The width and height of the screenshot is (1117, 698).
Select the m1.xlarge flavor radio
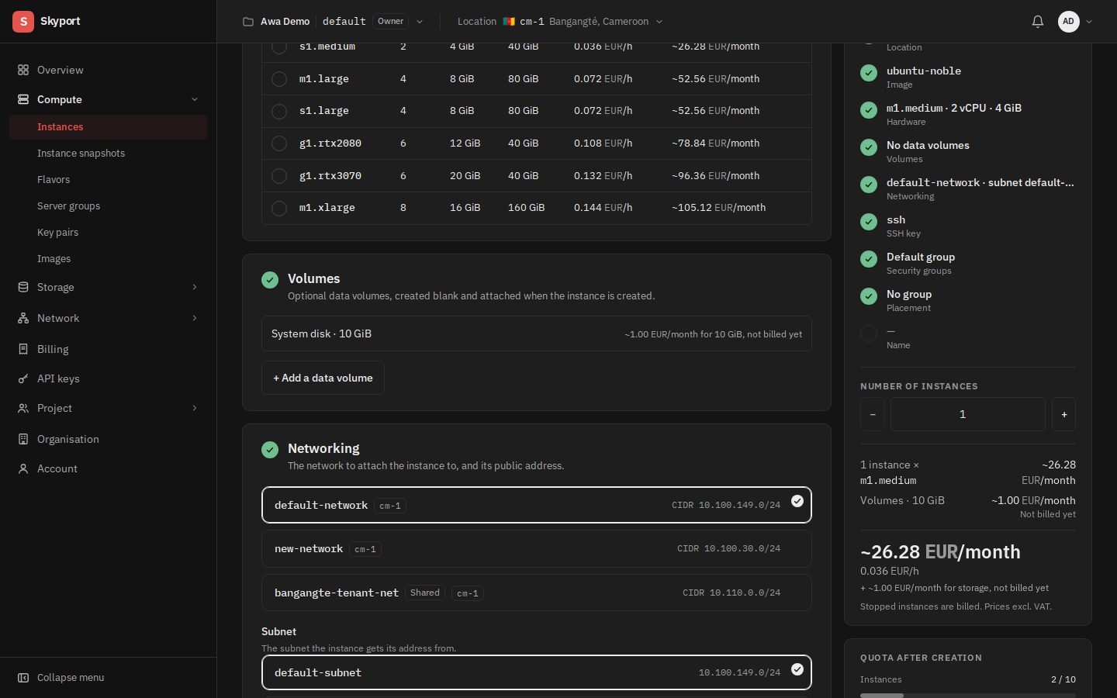point(279,208)
